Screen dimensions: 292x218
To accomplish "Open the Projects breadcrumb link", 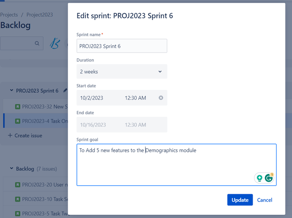I will [9, 15].
